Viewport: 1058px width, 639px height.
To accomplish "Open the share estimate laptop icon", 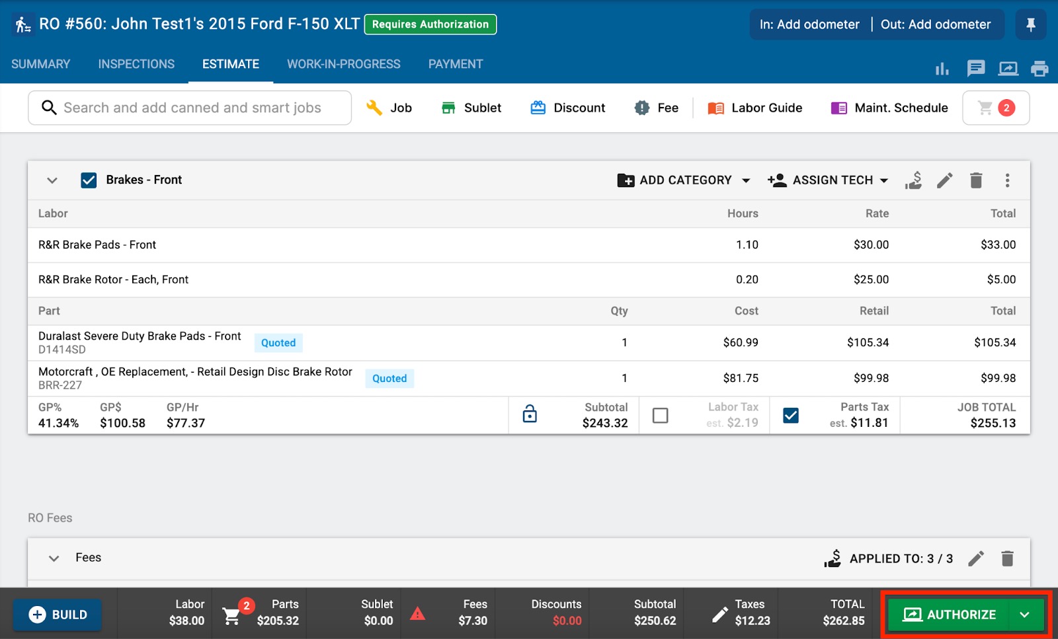I will pos(1008,68).
